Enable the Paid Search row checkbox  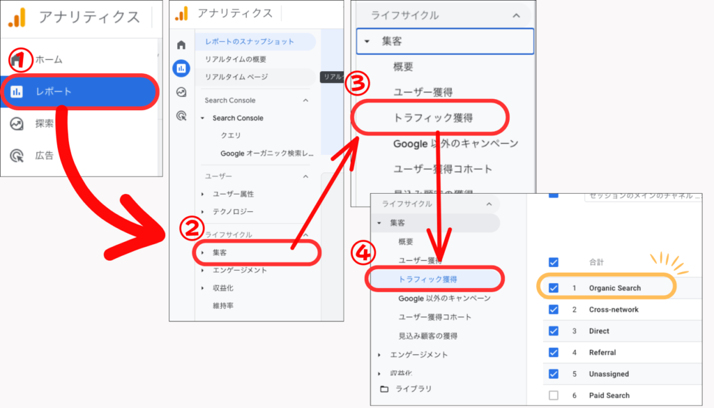pos(553,395)
